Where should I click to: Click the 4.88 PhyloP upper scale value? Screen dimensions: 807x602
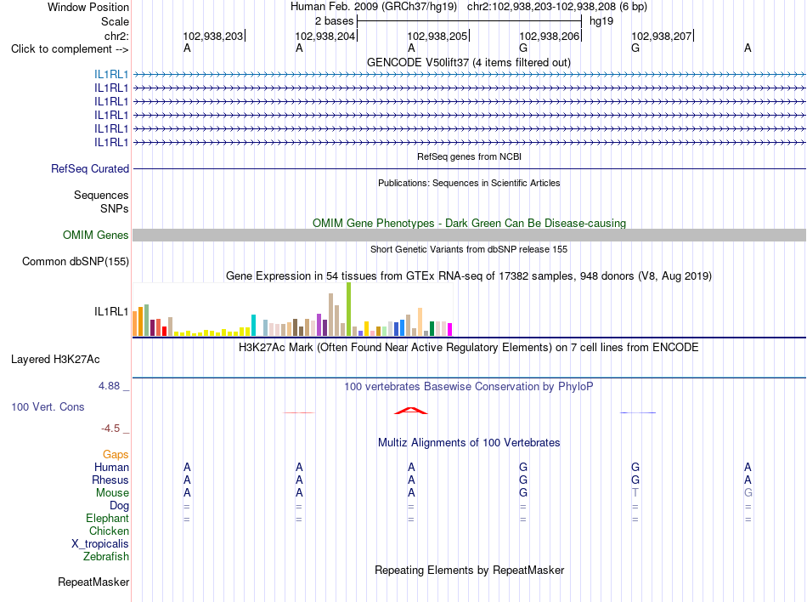point(109,386)
